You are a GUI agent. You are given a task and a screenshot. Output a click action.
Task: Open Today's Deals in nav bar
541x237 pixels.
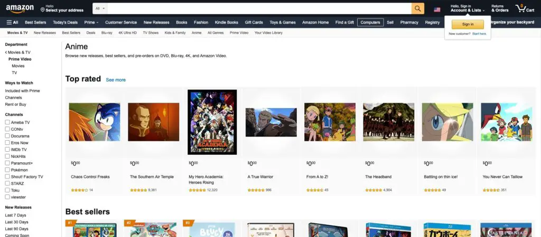pos(65,22)
